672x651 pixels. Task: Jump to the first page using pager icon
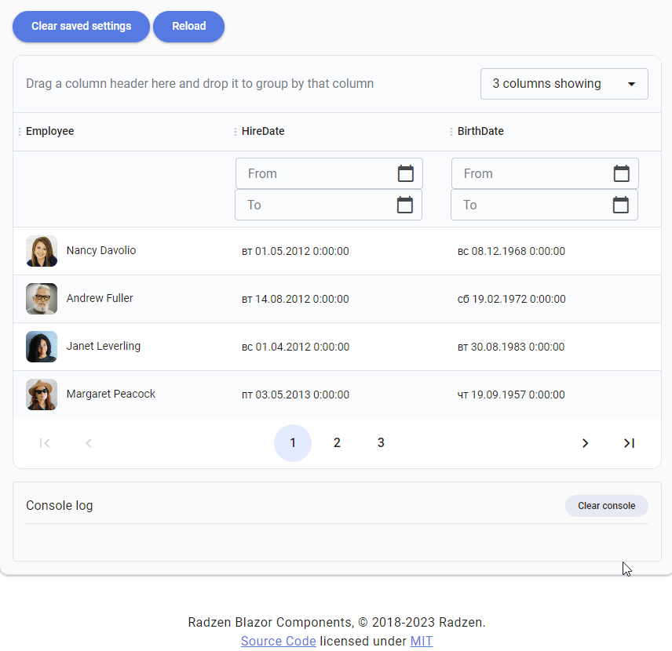[45, 442]
